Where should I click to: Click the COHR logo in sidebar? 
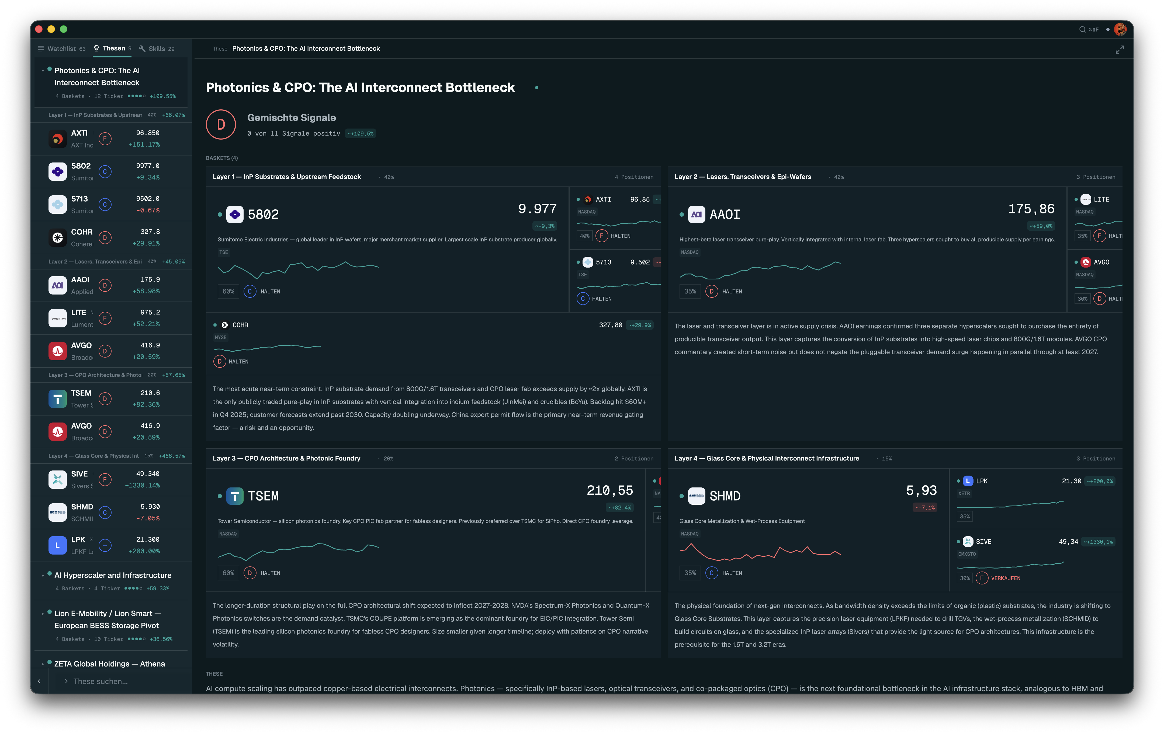pyautogui.click(x=57, y=237)
